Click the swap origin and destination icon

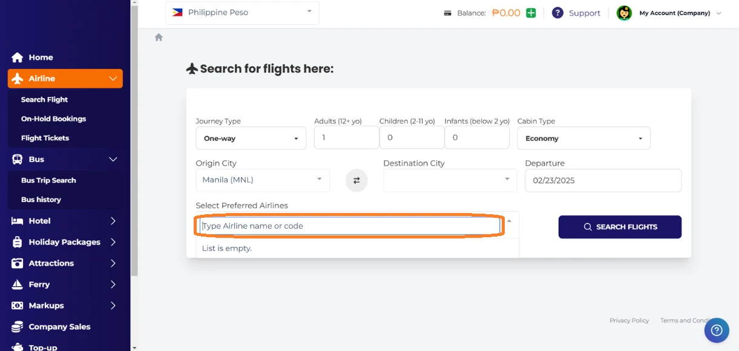[356, 180]
